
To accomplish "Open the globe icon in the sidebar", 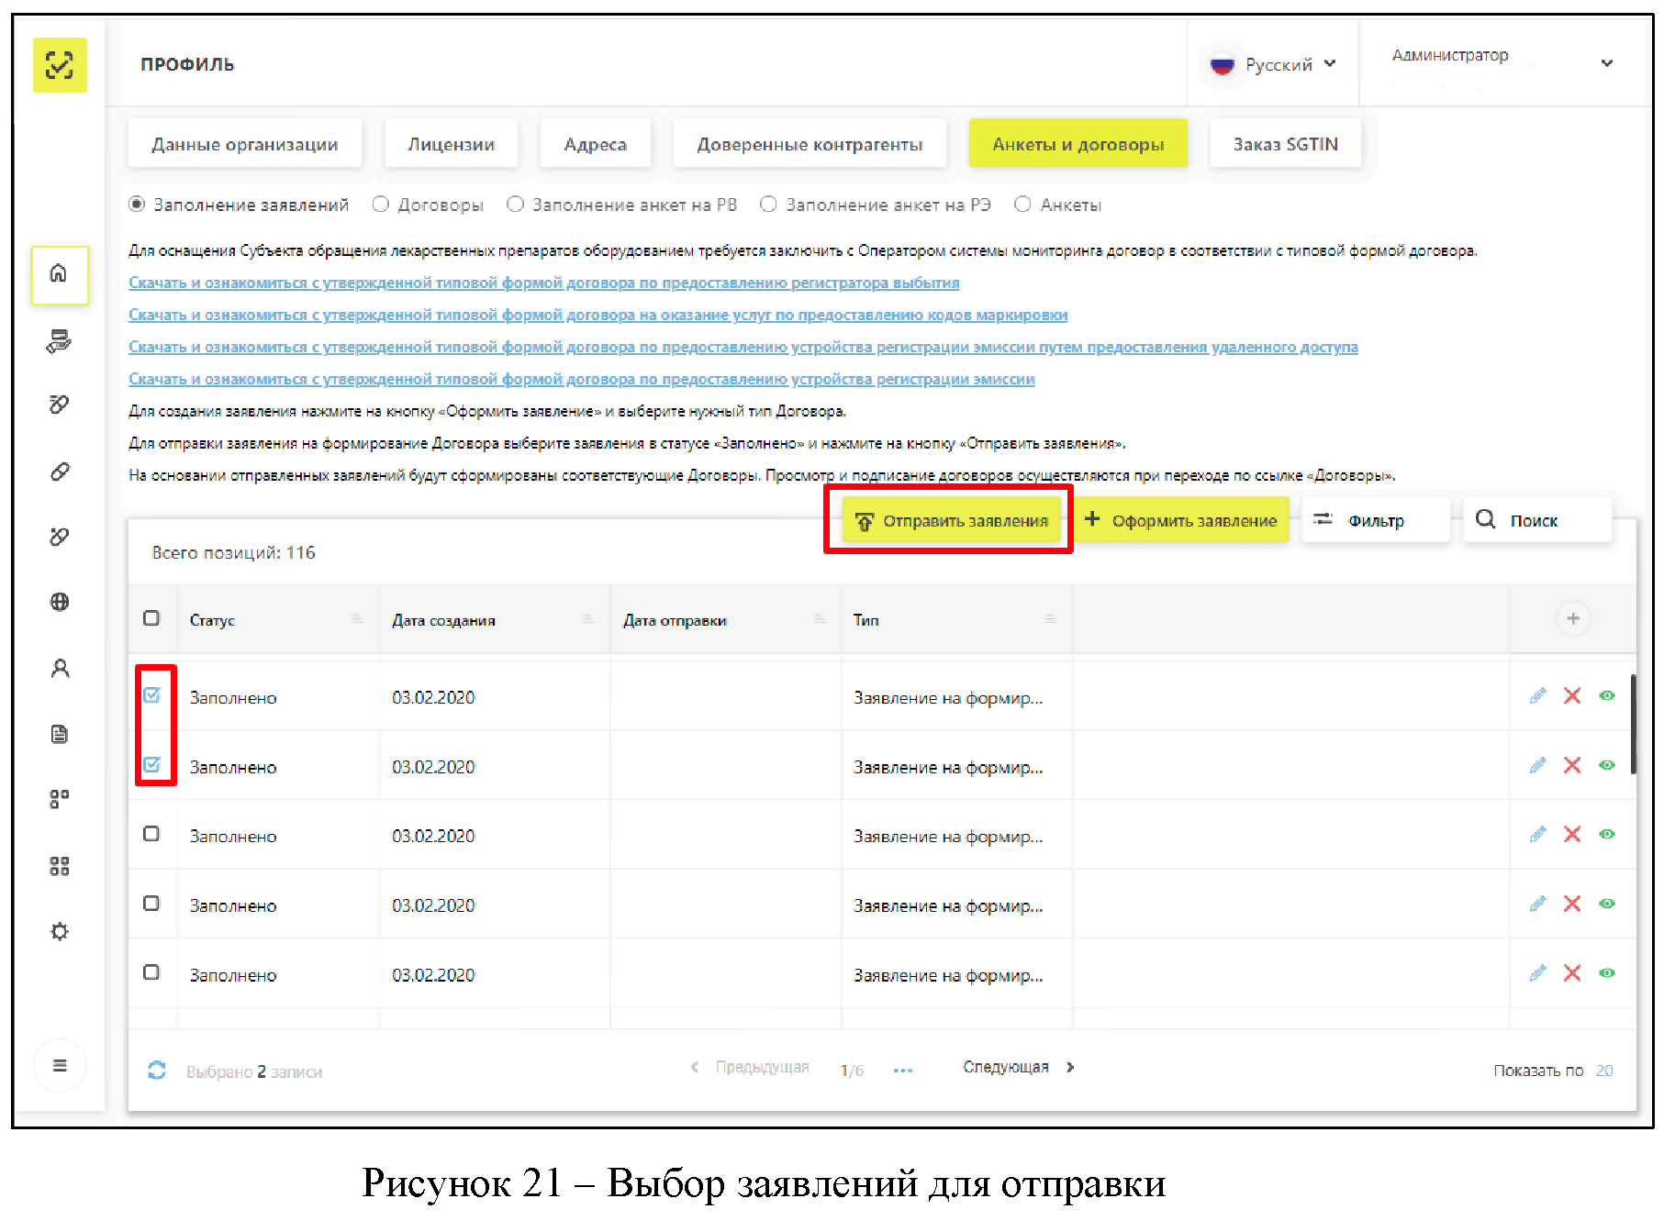I will click(60, 602).
